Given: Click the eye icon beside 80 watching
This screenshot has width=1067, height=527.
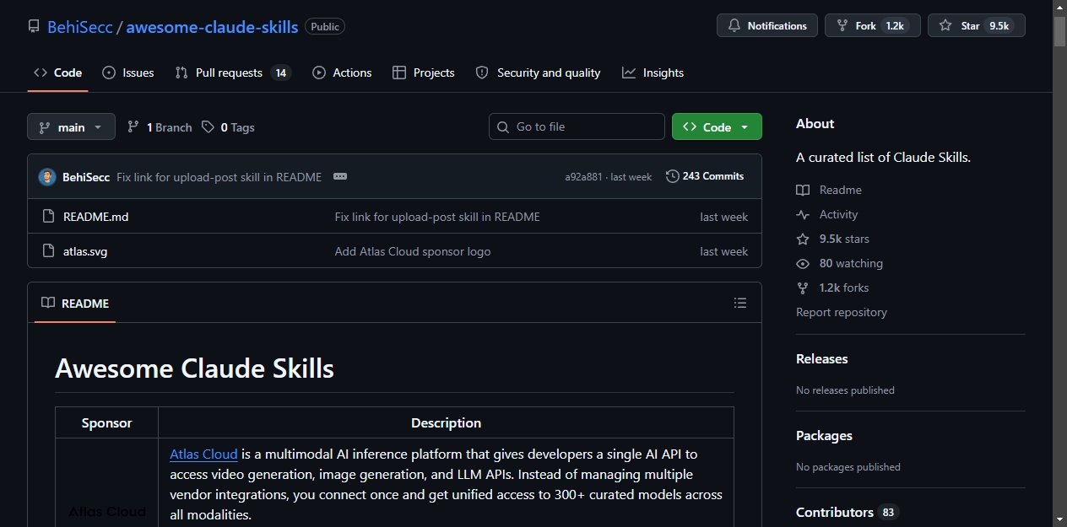Looking at the screenshot, I should click(803, 263).
